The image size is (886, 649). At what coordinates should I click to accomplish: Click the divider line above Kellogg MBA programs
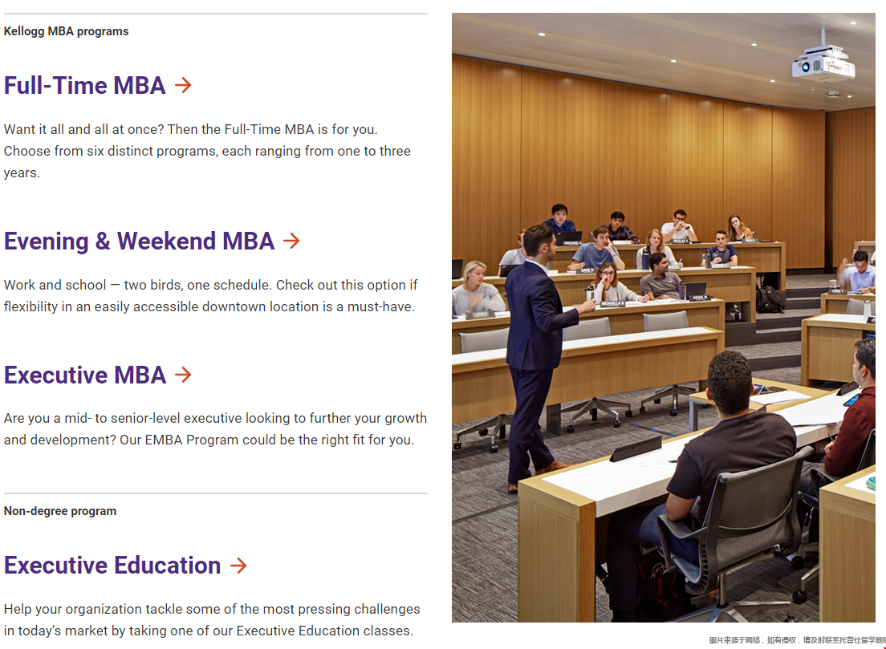click(215, 14)
